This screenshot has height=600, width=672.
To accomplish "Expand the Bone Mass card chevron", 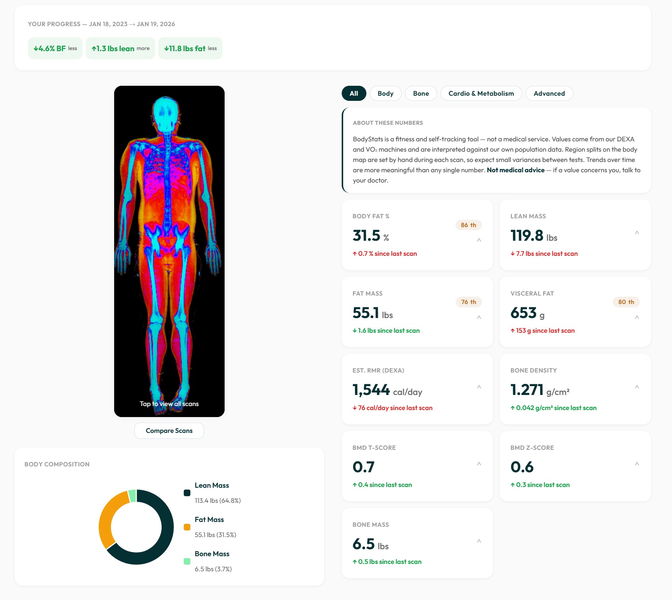I will [x=479, y=541].
